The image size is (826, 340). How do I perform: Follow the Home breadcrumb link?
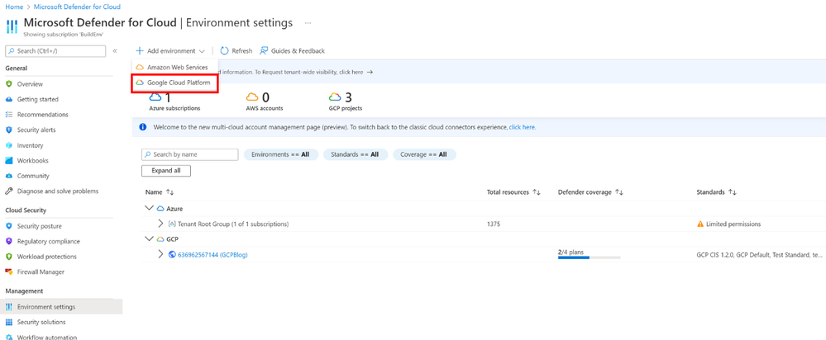click(x=14, y=7)
